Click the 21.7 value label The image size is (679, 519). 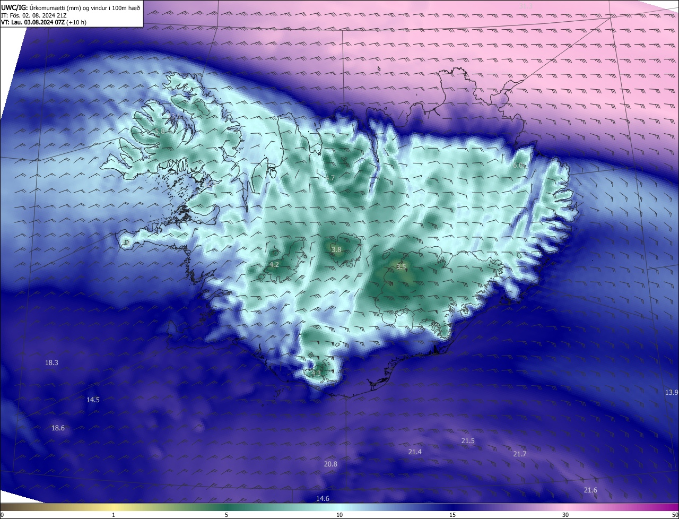(x=520, y=454)
